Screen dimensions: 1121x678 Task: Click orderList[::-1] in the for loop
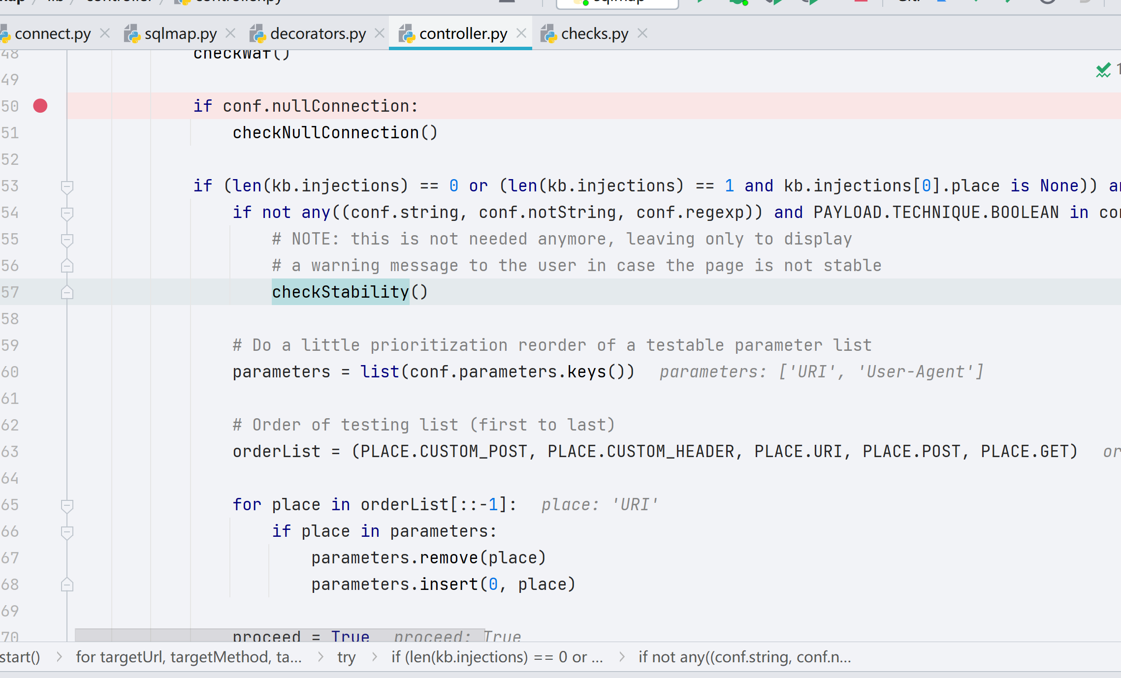[x=434, y=505]
